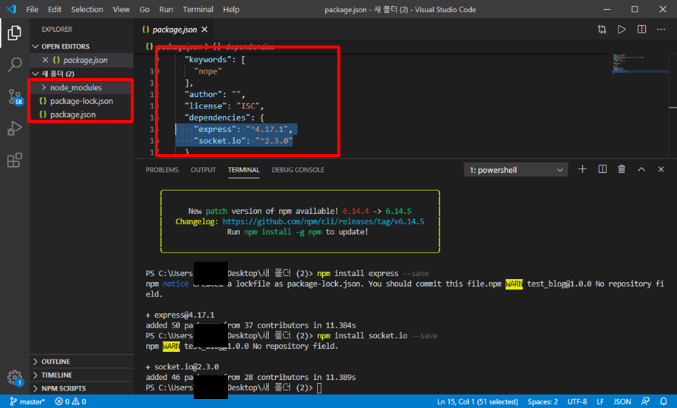Screen dimensions: 677x408
Task: Click the VS Code logo icon
Action: tap(11, 9)
